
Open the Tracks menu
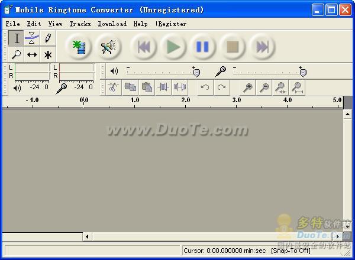click(80, 24)
